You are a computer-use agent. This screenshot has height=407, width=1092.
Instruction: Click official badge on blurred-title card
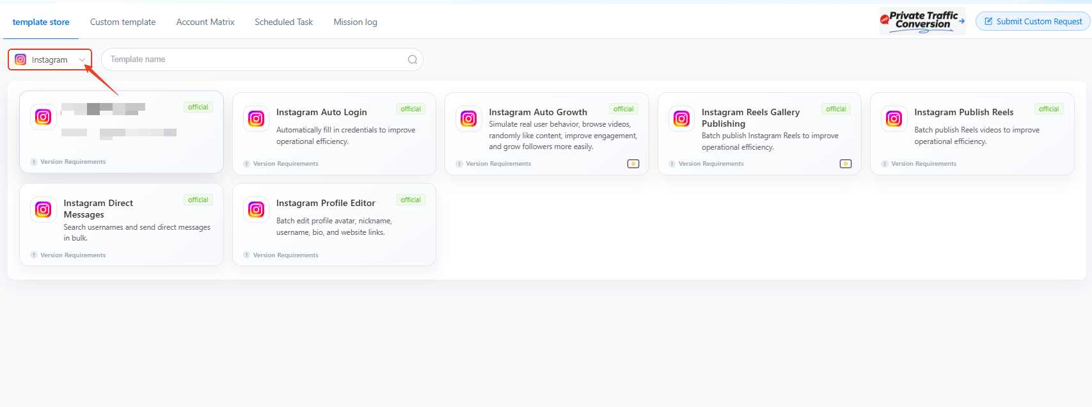pos(198,107)
